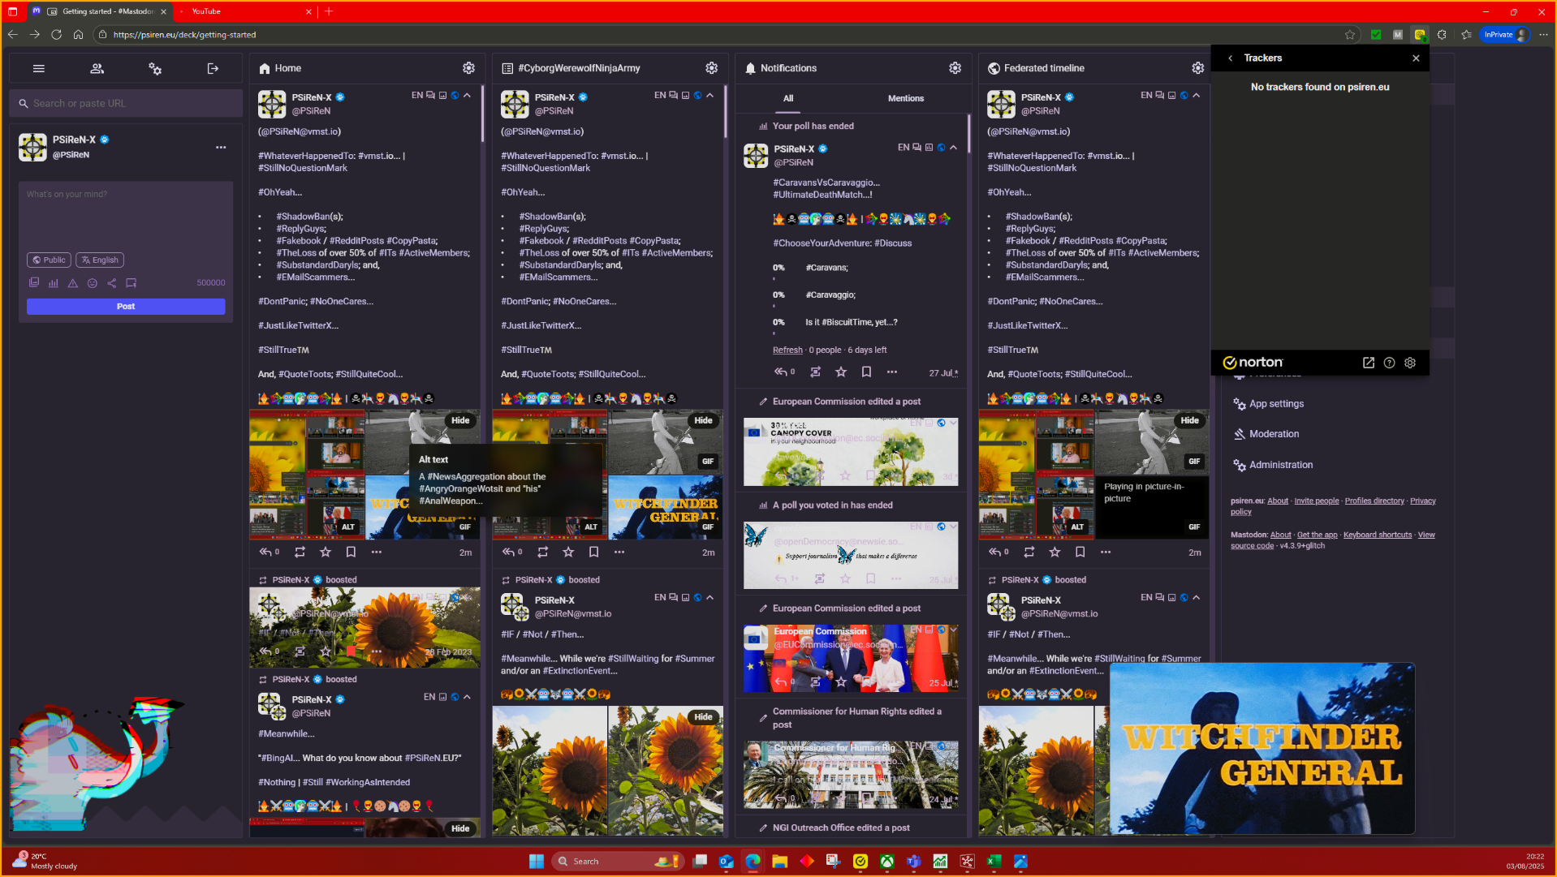Viewport: 1557px width, 877px height.
Task: Switch to the All notifications tab
Action: coord(787,99)
